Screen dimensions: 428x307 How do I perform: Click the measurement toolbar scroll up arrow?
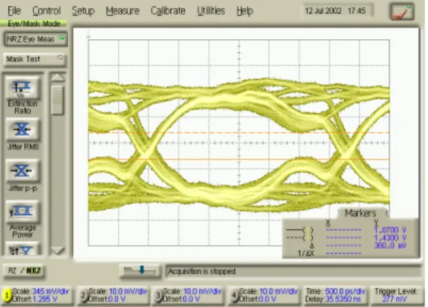pos(58,77)
